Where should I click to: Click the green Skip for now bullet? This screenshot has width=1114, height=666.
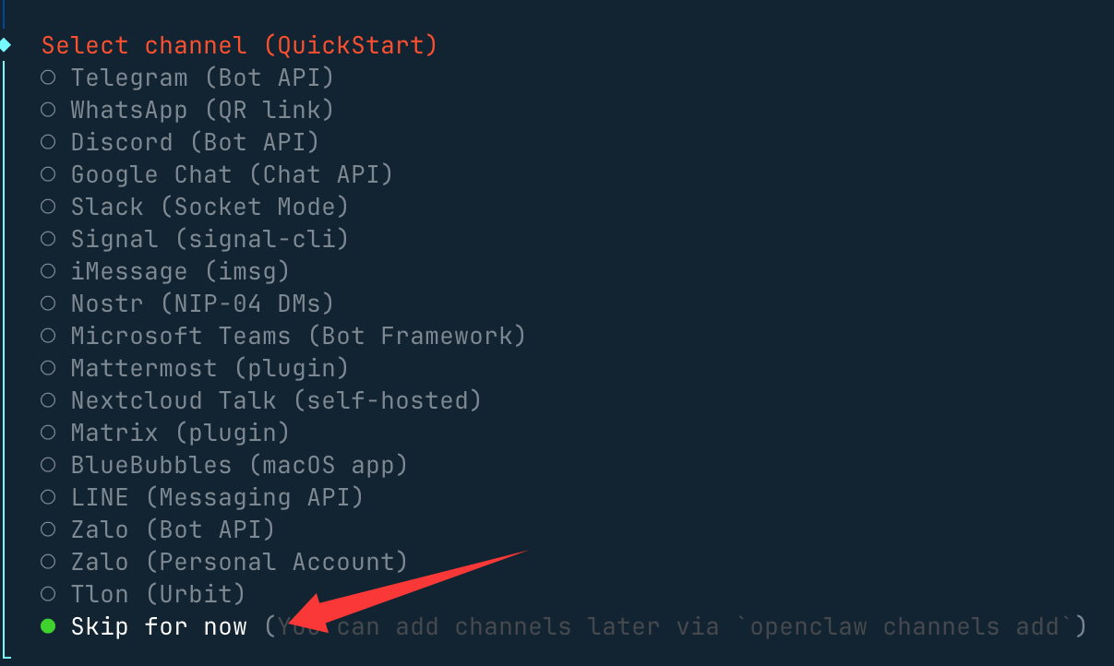(x=48, y=627)
